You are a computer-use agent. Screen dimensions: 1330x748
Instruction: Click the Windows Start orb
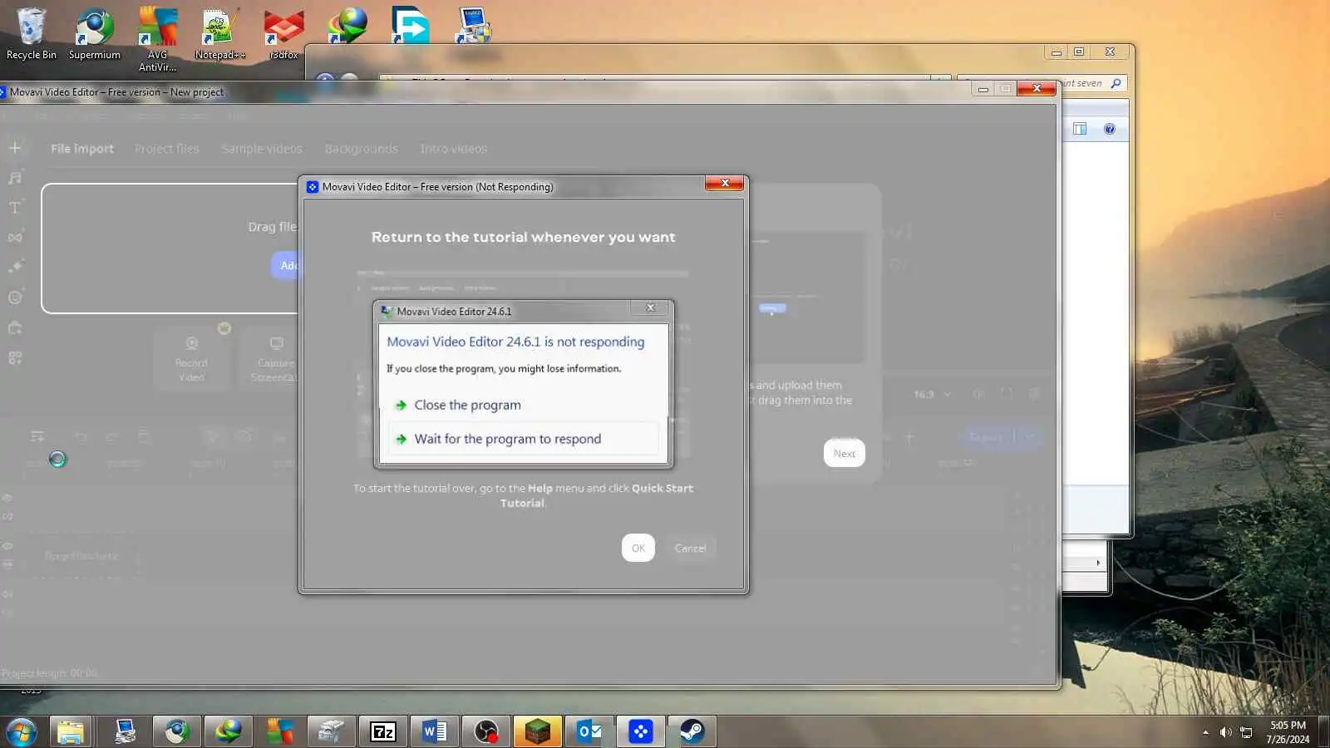[21, 732]
